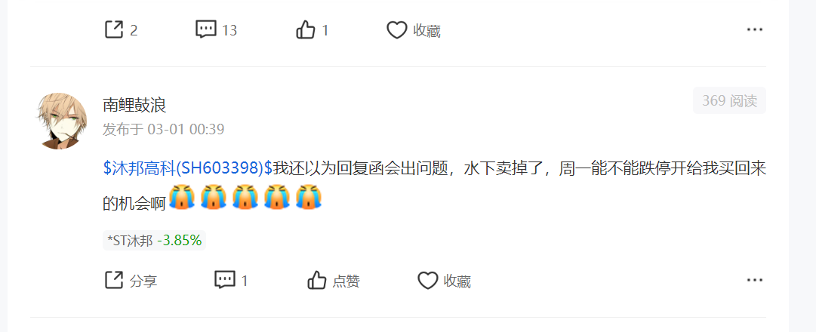The image size is (816, 332).
Task: Click the 点赞 text label
Action: [346, 281]
